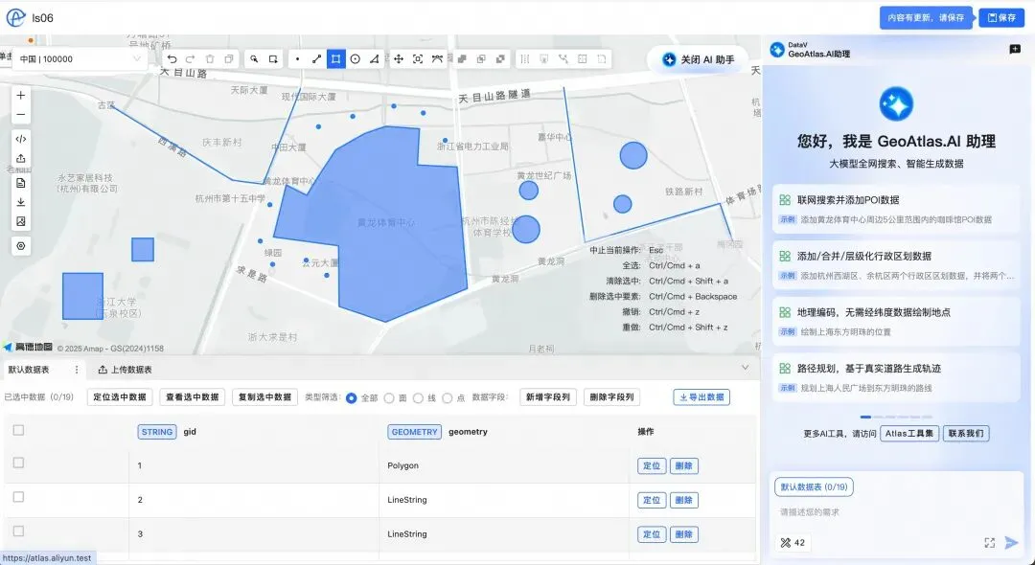
Task: Open the 地理编码 geocoding card
Action: 896,322
